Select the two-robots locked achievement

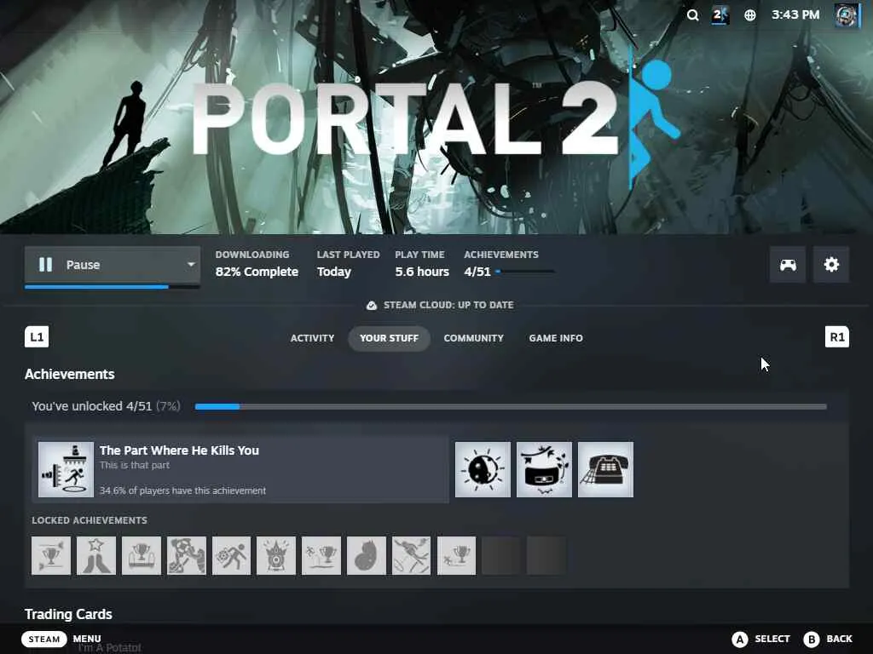click(187, 555)
